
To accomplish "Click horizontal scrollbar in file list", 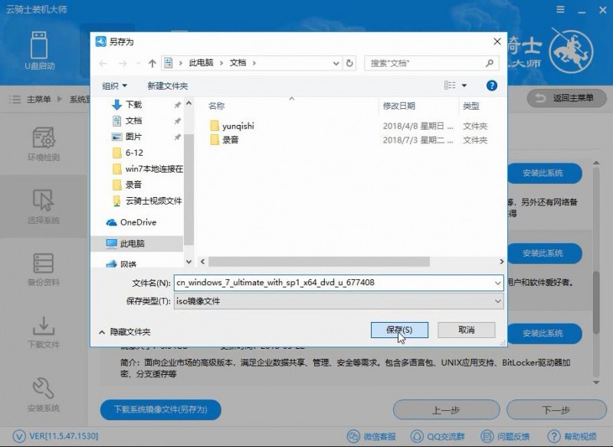I will point(319,261).
